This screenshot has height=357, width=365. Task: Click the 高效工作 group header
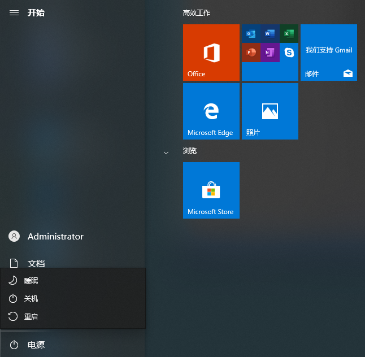click(x=197, y=13)
